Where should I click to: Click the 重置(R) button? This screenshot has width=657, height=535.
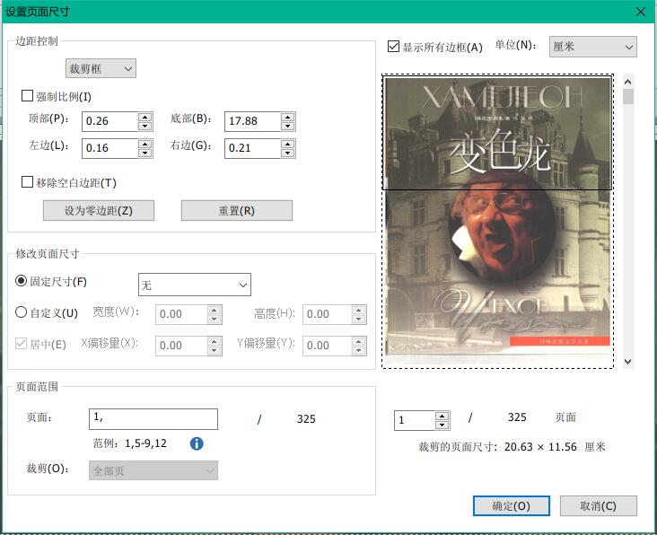[x=237, y=210]
